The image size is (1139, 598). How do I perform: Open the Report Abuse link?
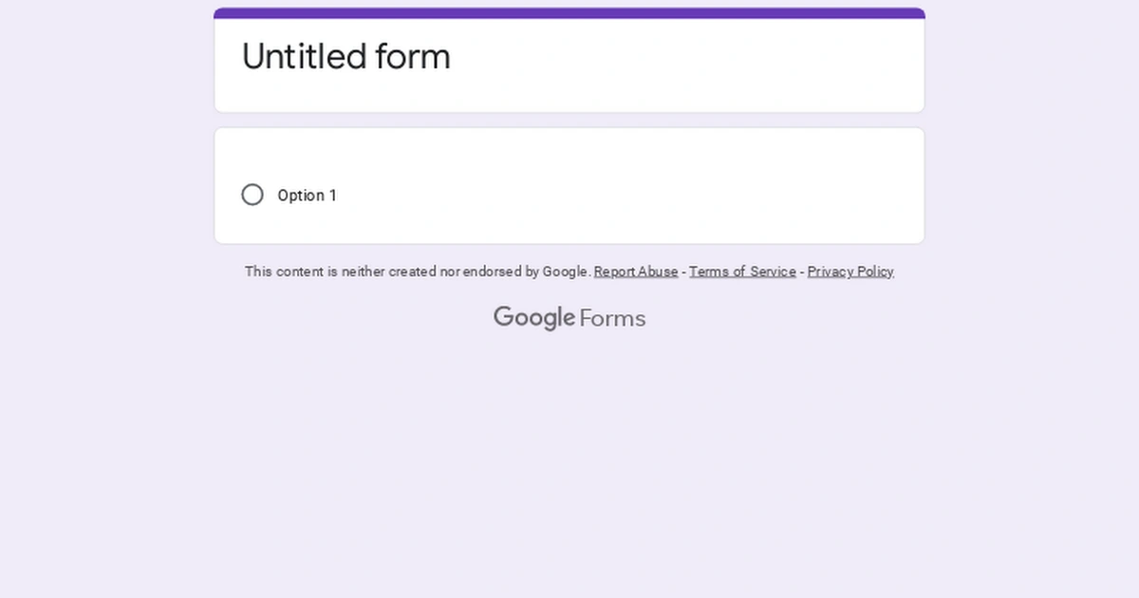[x=636, y=271]
